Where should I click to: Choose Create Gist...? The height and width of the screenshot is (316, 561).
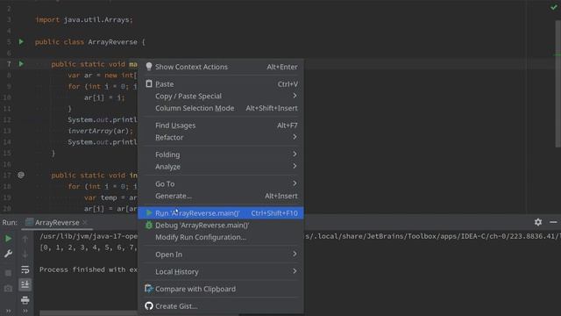point(221,306)
